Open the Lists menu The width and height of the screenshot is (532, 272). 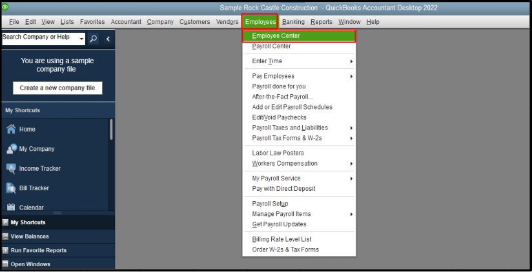click(67, 22)
